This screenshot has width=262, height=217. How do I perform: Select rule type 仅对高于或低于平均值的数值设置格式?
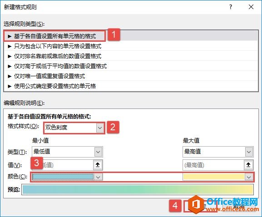(131, 66)
